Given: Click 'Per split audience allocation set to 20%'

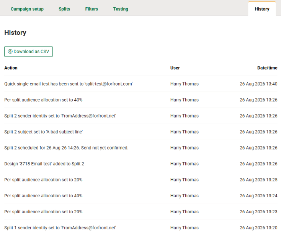Looking at the screenshot, I should coord(43,180).
